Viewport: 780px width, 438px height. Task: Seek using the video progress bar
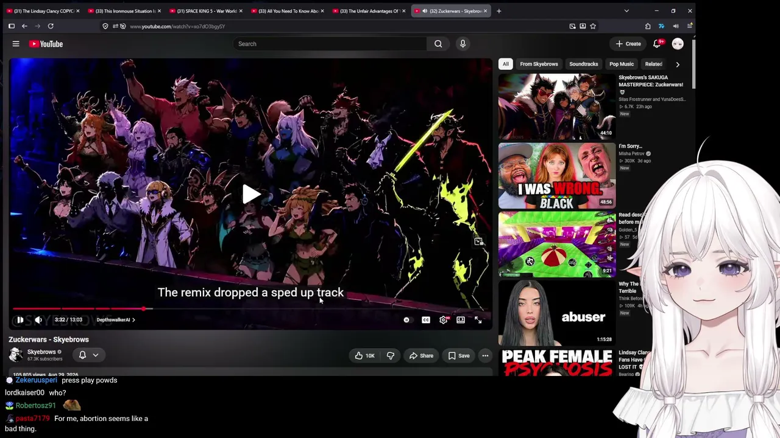250,309
